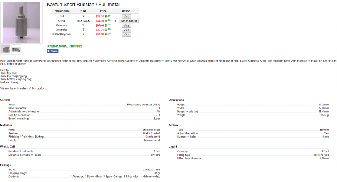
Task: Click the Inside chimney list line
Action: point(10,82)
